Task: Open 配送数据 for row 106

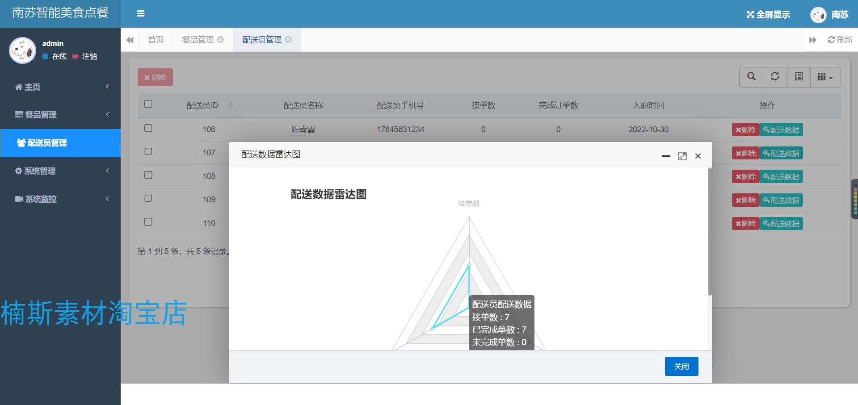Action: click(781, 129)
